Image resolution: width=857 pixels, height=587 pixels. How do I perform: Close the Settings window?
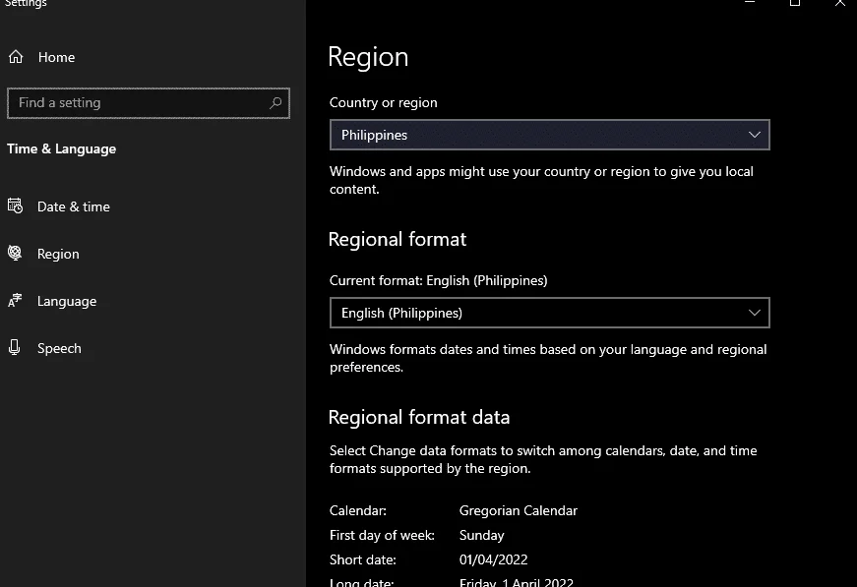click(x=839, y=3)
